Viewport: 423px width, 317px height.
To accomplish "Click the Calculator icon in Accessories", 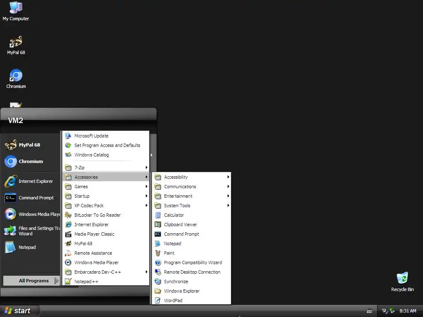I will pyautogui.click(x=158, y=215).
